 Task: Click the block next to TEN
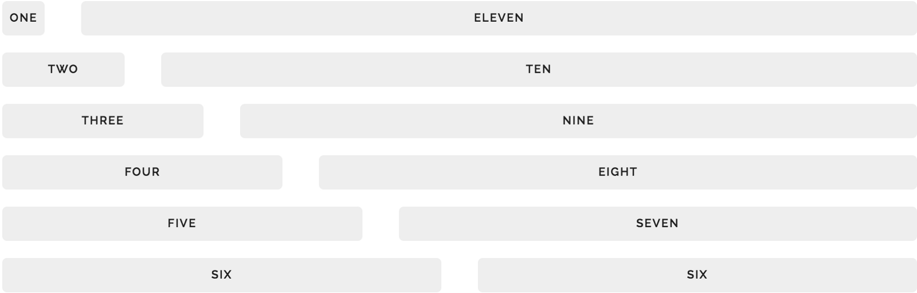coord(63,70)
